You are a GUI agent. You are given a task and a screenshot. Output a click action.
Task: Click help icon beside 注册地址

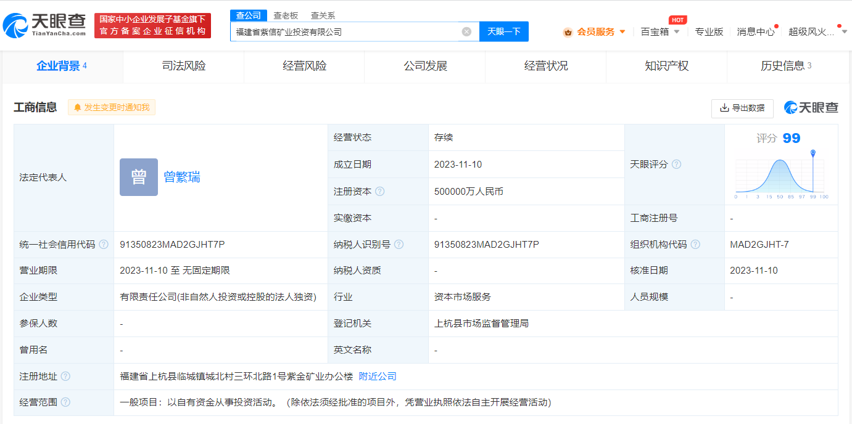[65, 377]
